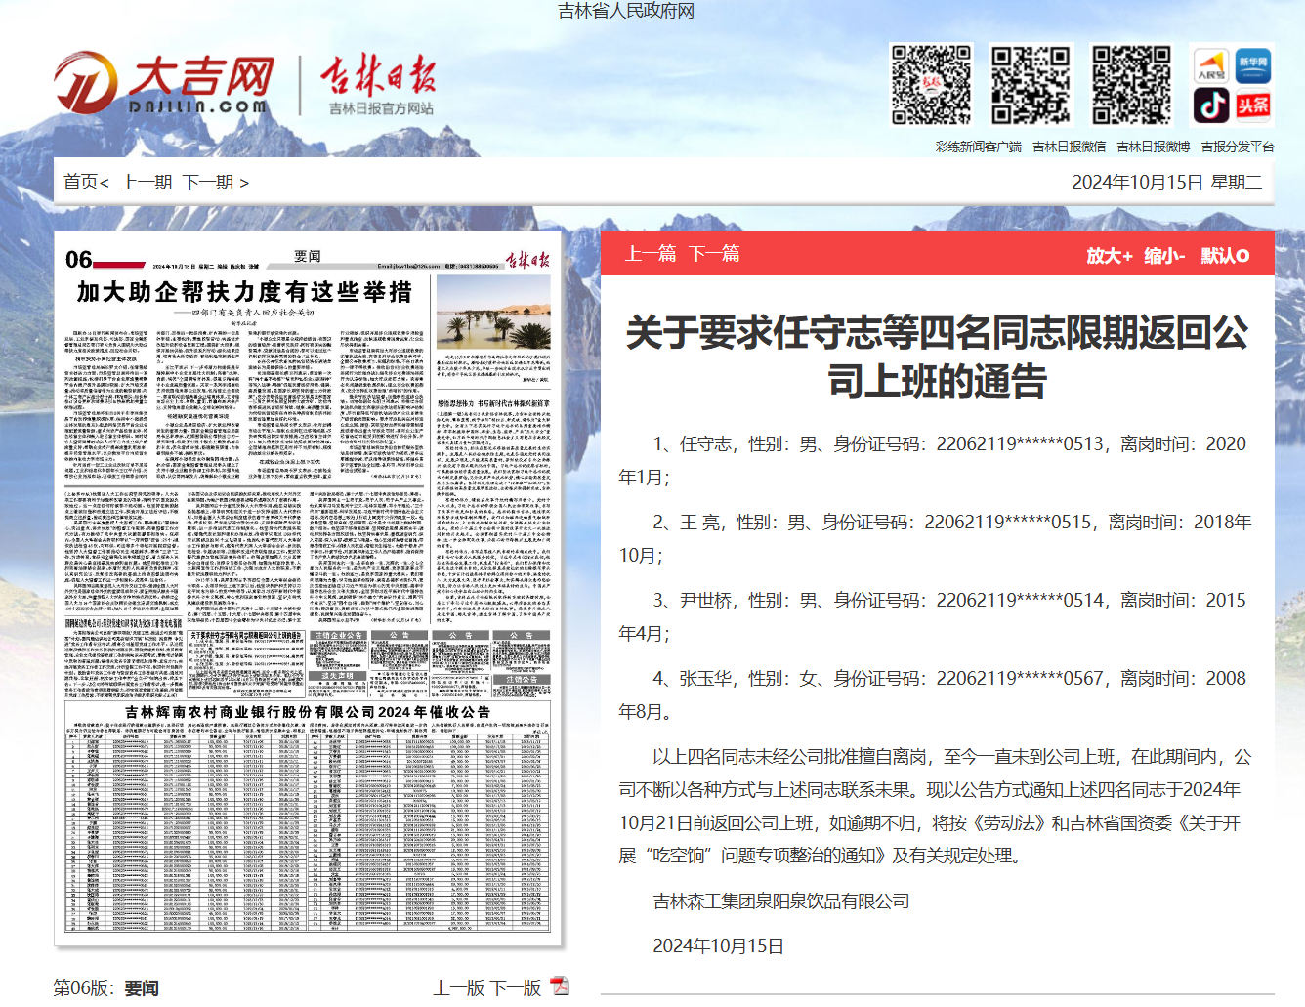Click the 吉林日报微博 QR code
Image resolution: width=1305 pixels, height=1007 pixels.
coord(1131,84)
